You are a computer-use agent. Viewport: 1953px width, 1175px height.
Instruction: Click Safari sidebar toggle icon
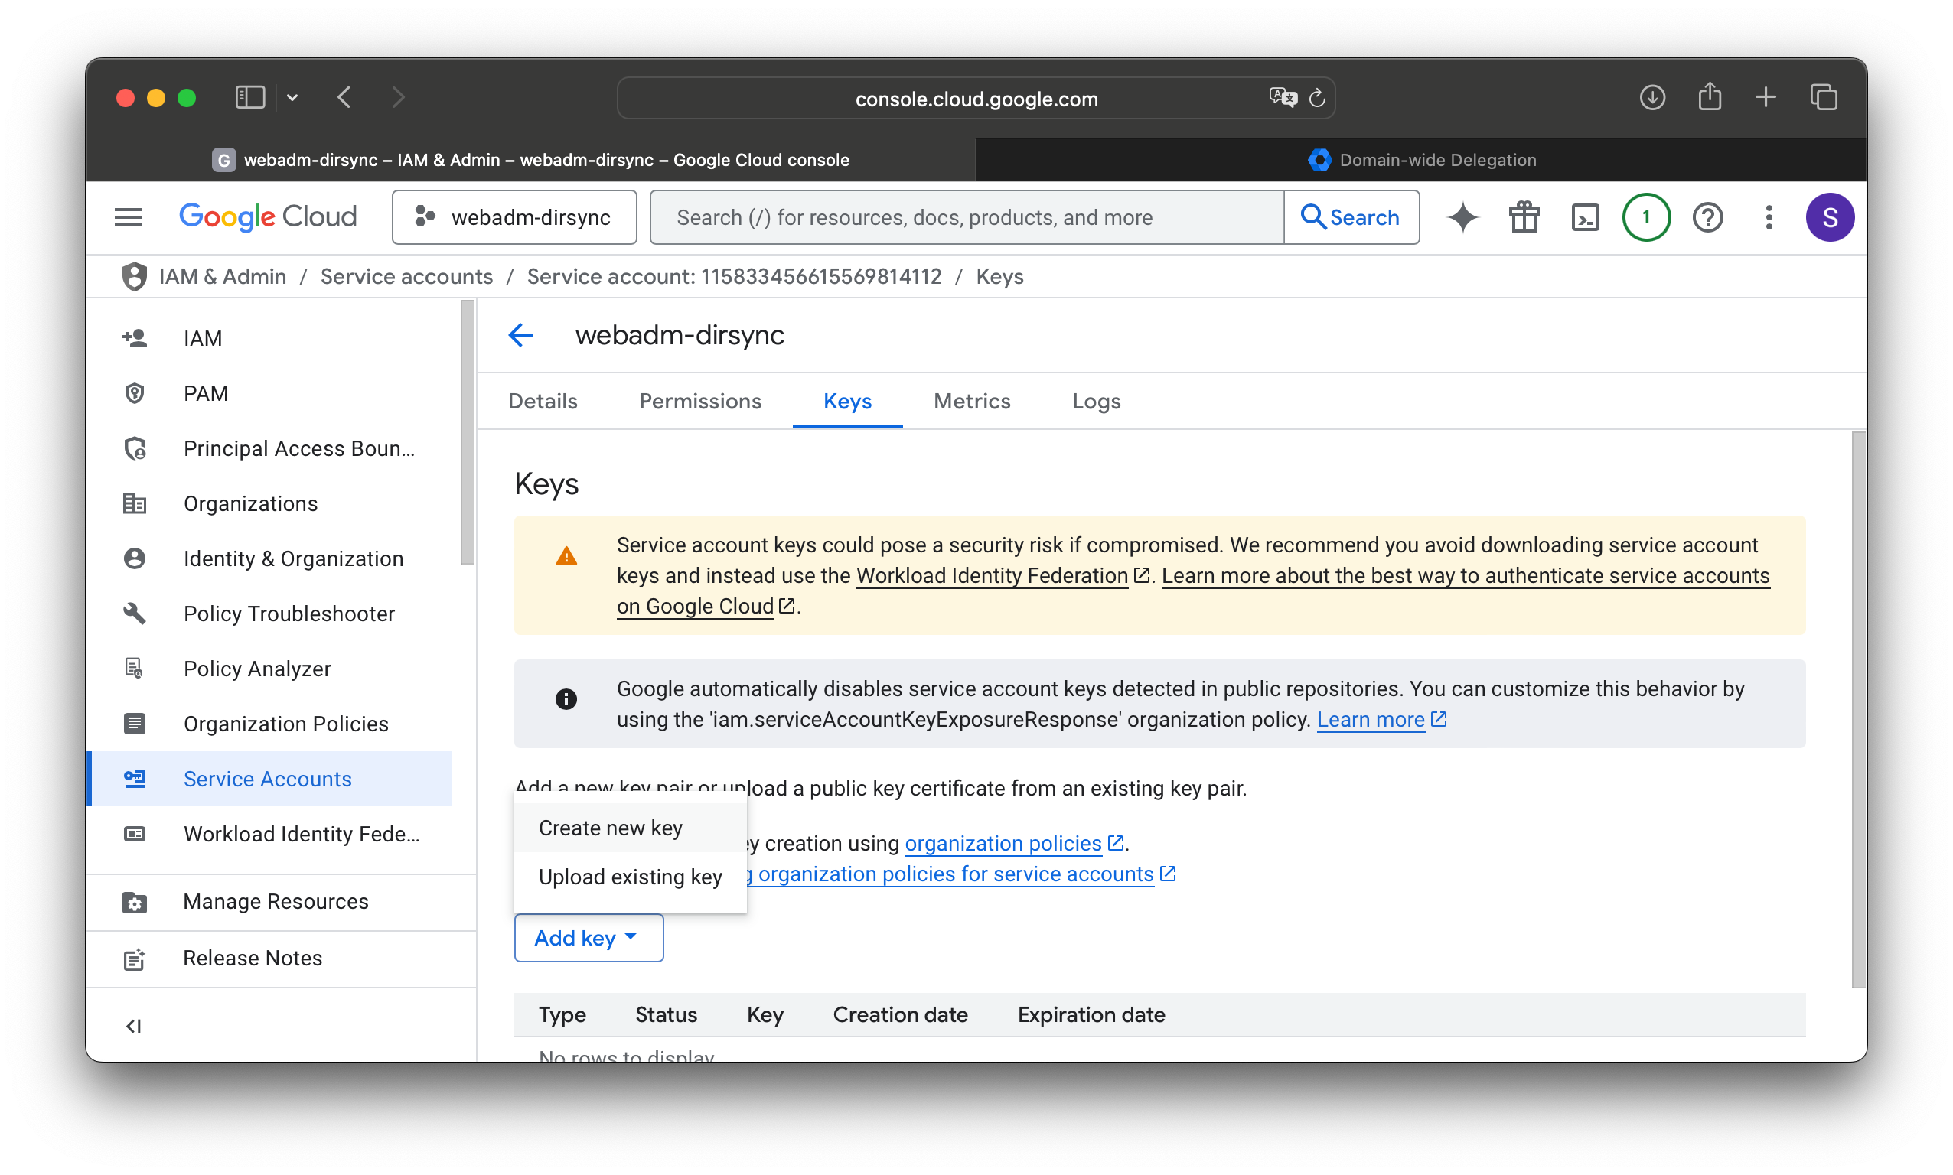[249, 97]
